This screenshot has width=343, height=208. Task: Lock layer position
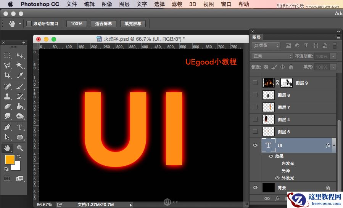[282, 67]
